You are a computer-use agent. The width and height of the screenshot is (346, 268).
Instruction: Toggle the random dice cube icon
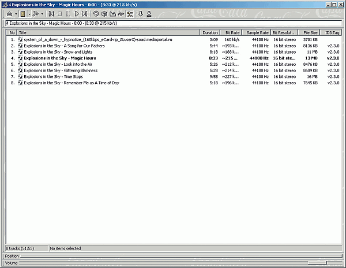104,14
